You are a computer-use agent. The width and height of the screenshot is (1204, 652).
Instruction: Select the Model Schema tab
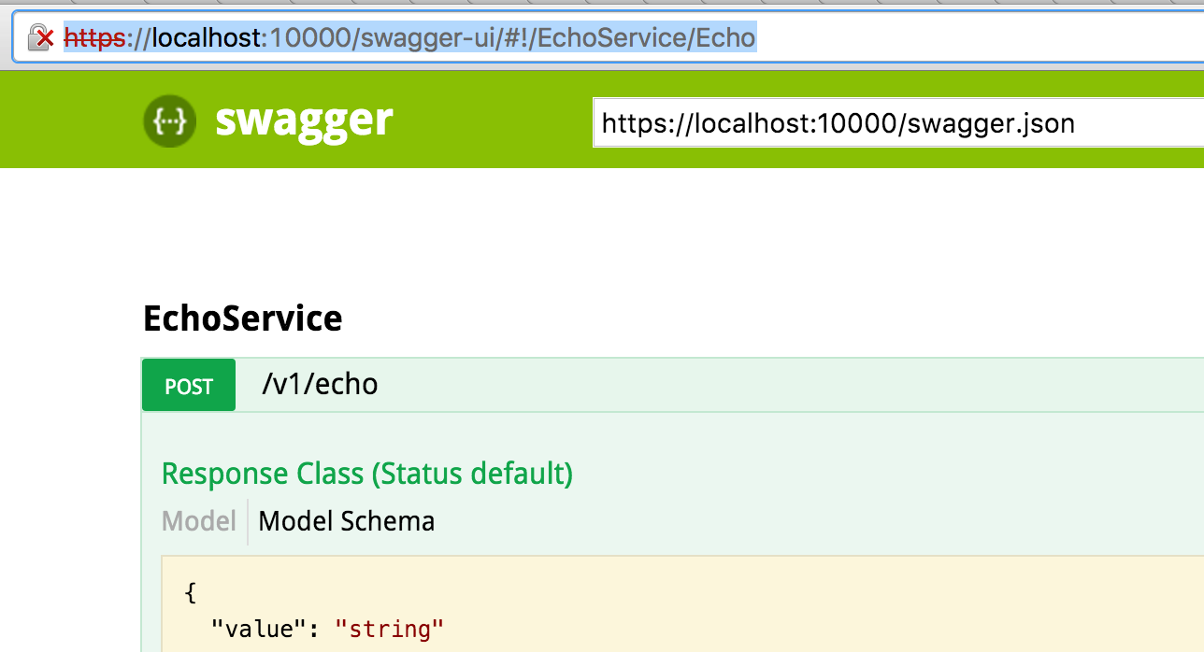click(x=346, y=520)
